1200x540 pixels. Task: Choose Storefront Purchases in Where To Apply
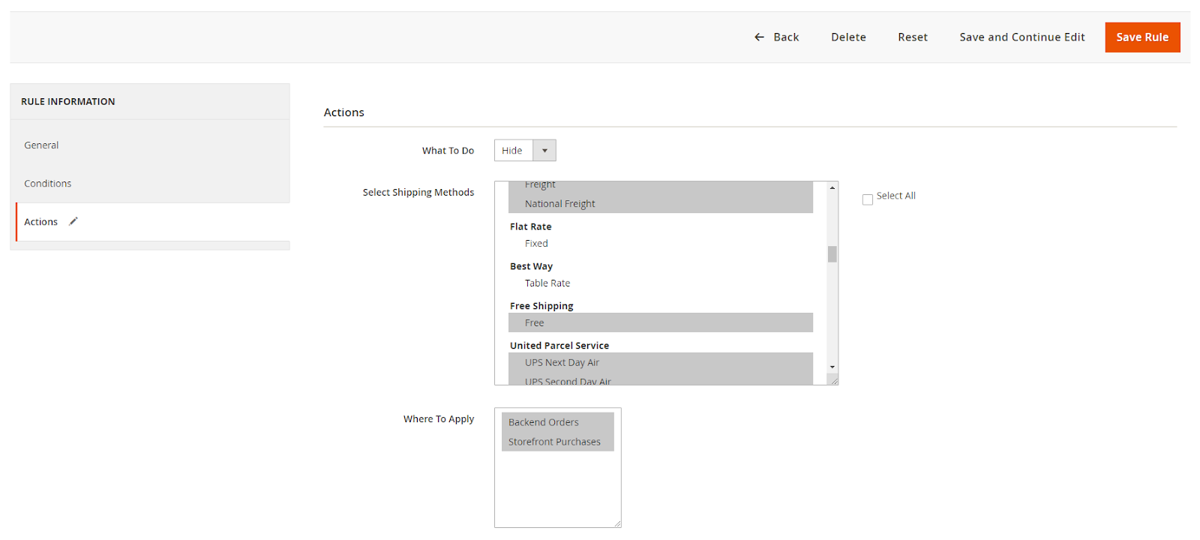[x=554, y=442]
